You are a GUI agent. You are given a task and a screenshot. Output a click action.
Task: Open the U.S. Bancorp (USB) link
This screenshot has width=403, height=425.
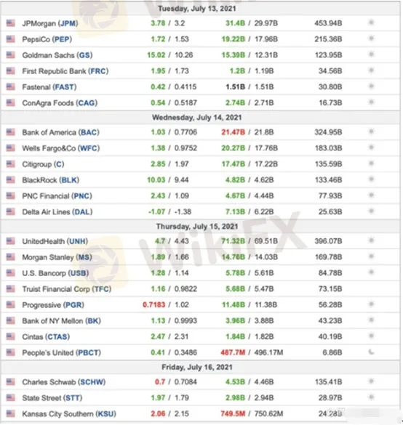(x=55, y=273)
